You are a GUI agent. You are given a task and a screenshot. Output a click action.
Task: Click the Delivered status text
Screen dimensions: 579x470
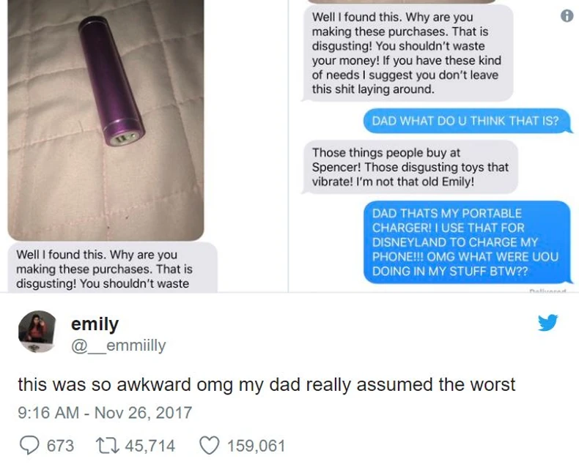click(x=547, y=291)
